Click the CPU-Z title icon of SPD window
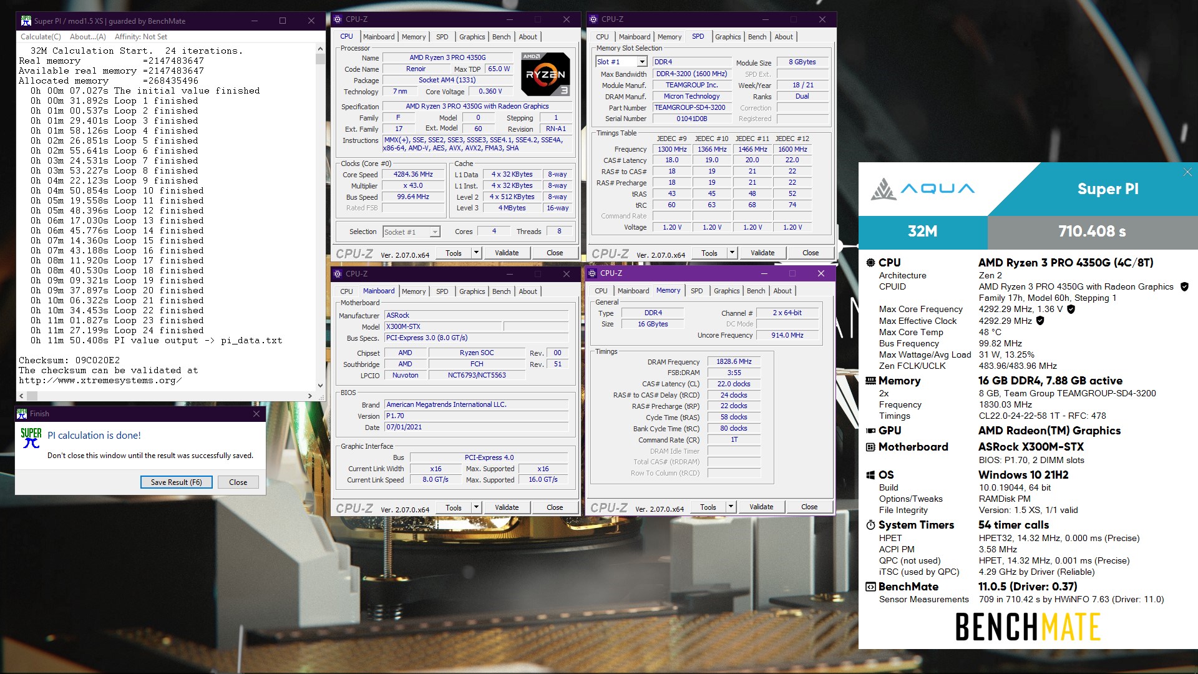 (593, 19)
